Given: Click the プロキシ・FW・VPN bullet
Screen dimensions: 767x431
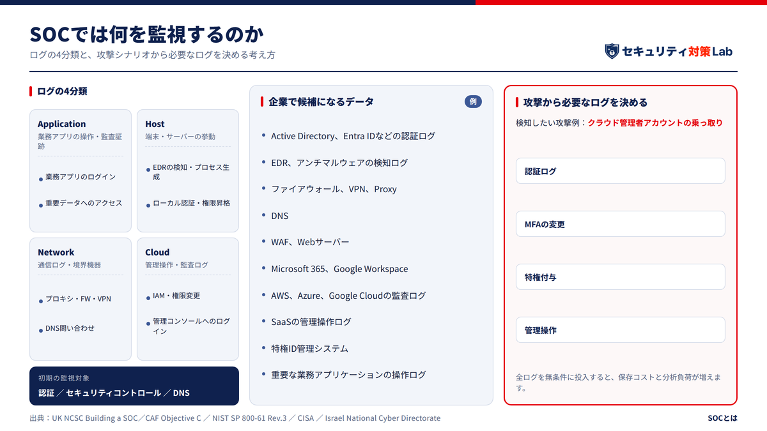Looking at the screenshot, I should coord(78,299).
